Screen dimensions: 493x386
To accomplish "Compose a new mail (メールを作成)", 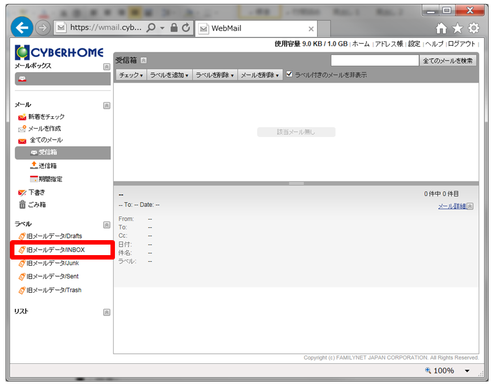I will click(x=44, y=128).
